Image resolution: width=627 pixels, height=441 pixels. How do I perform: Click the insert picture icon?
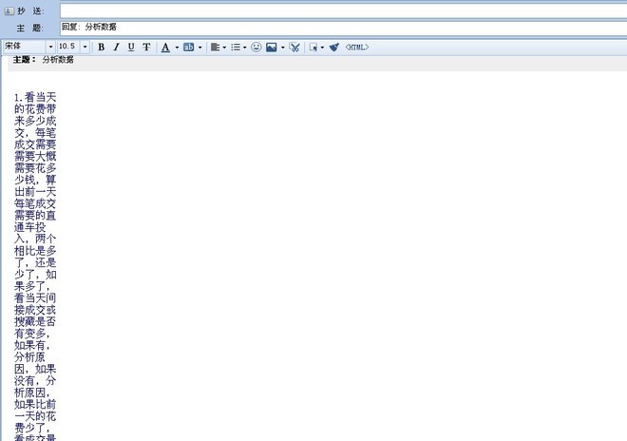coord(272,48)
